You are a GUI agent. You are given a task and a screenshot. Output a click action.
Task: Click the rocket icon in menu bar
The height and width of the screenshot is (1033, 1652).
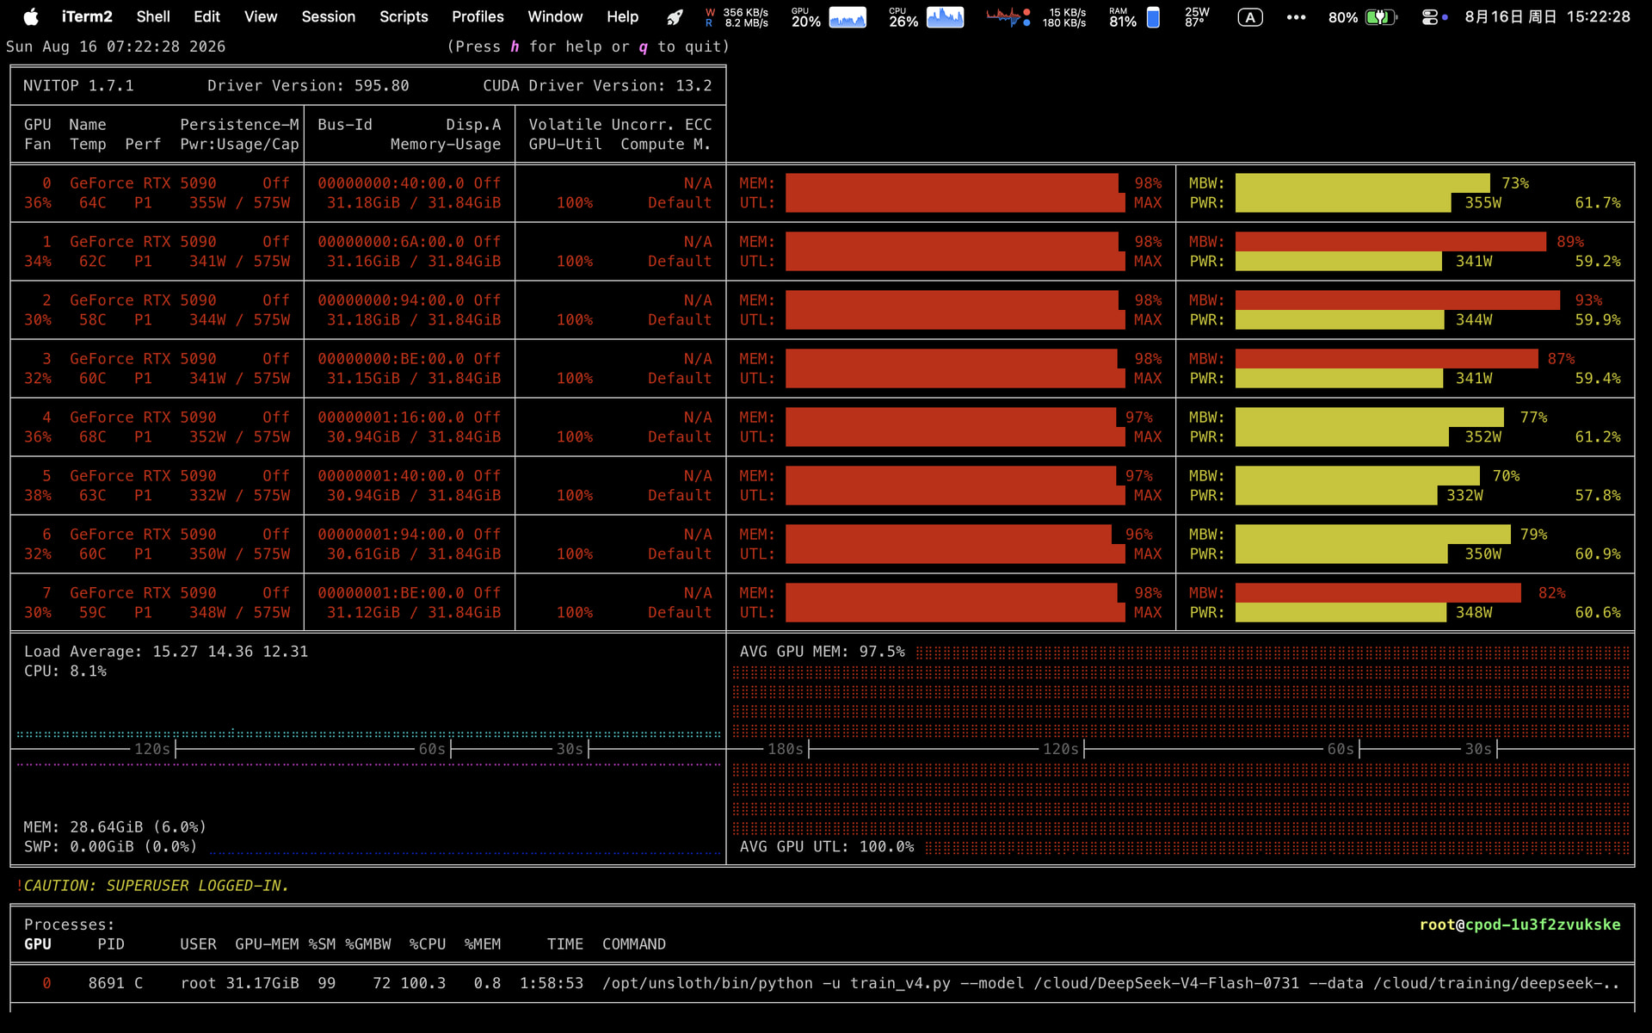(675, 16)
